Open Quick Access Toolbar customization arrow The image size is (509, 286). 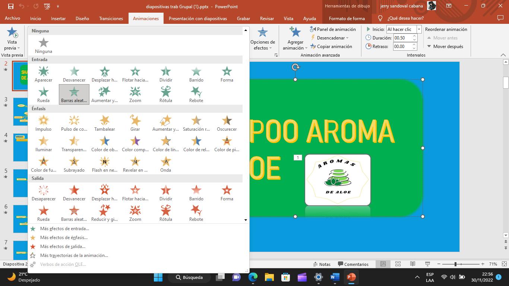tap(58, 6)
